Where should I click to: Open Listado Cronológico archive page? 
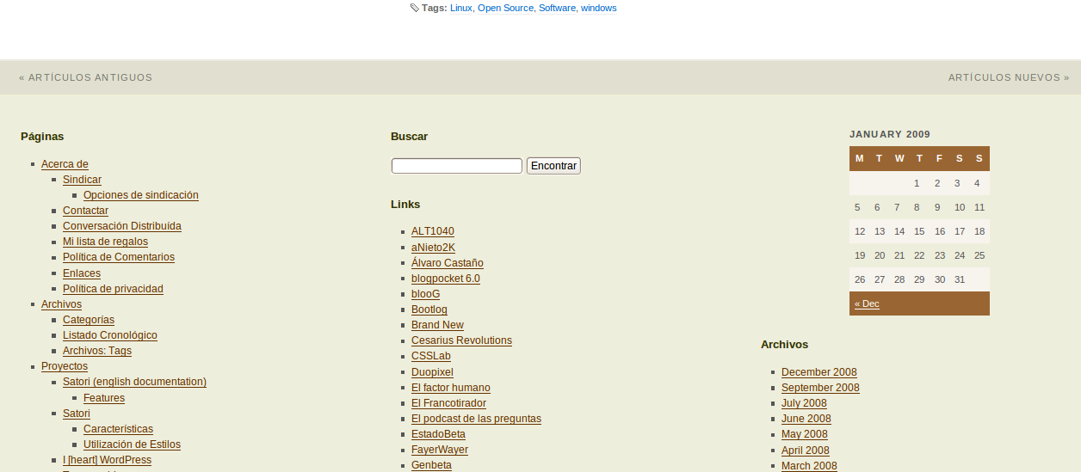[109, 335]
